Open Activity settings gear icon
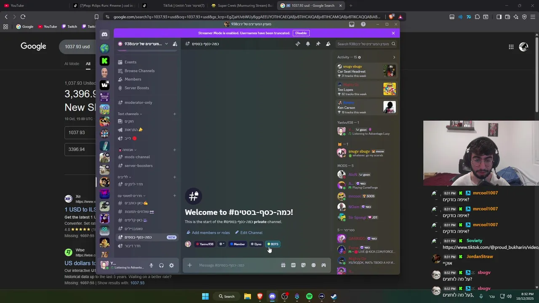Image resolution: width=539 pixels, height=303 pixels. click(x=359, y=57)
